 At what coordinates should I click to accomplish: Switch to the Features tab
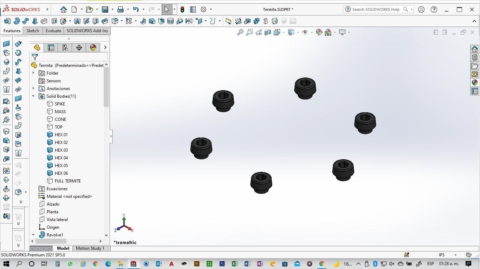12,31
